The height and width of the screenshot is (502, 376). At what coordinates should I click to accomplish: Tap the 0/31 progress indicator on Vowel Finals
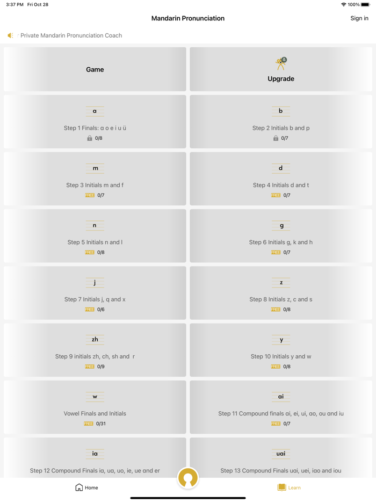click(x=100, y=423)
